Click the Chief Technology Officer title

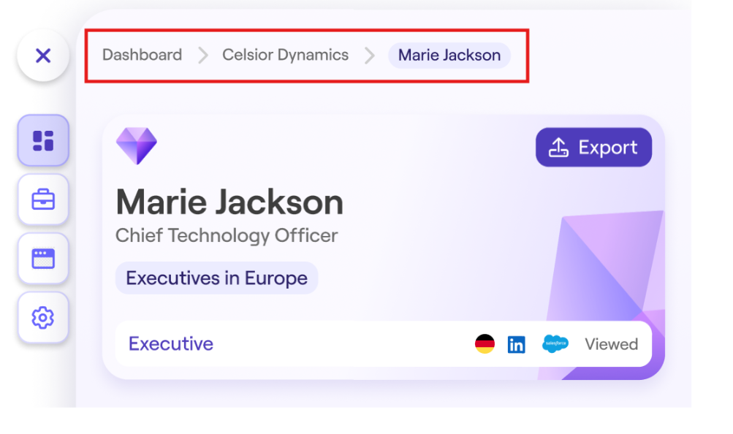(x=227, y=236)
